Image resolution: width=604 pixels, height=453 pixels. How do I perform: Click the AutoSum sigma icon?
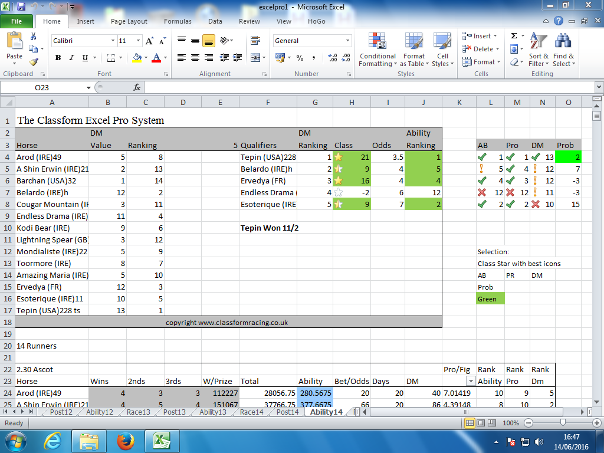(x=514, y=36)
